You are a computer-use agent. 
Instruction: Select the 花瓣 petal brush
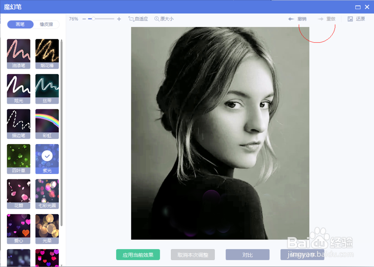(x=19, y=194)
